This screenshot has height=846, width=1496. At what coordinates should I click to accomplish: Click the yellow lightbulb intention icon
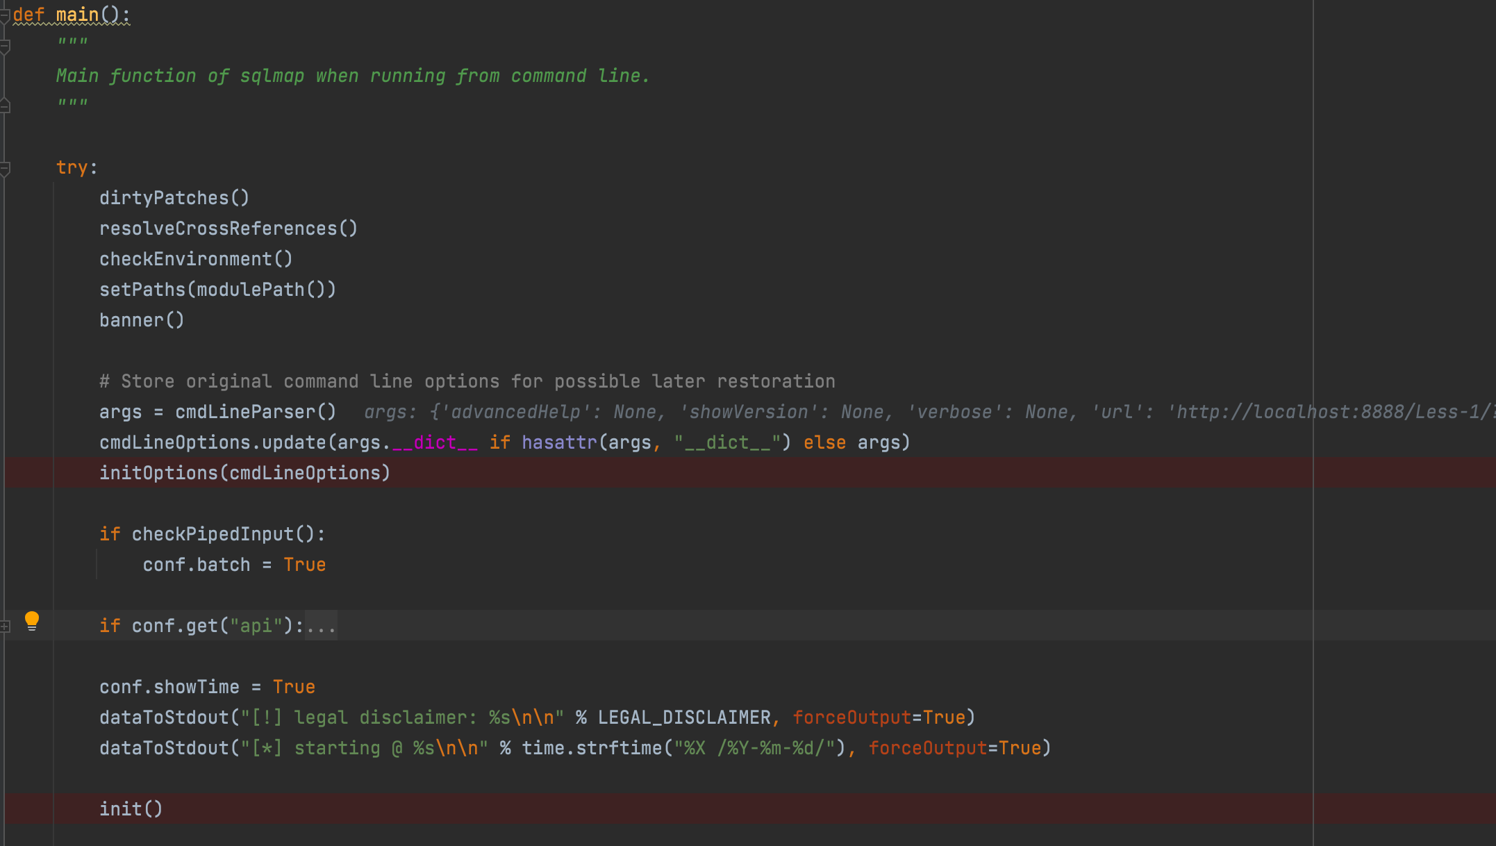click(x=32, y=620)
